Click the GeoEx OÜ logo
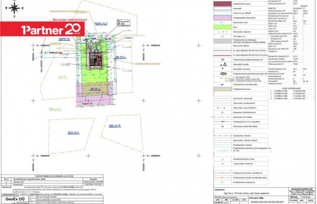The height and width of the screenshot is (204, 317). [15, 199]
